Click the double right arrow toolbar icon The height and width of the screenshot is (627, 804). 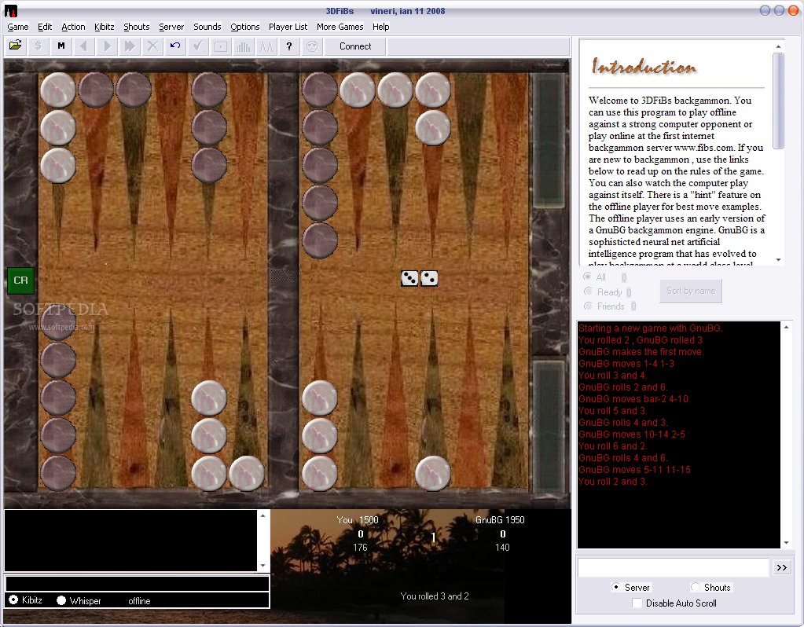coord(130,46)
